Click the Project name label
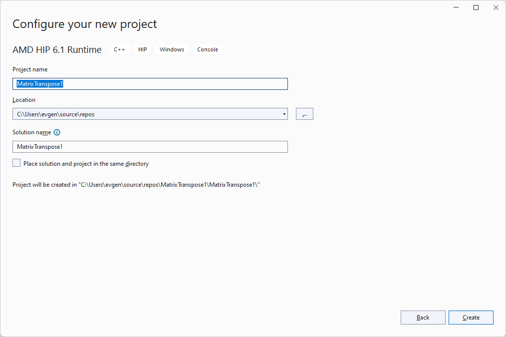506x337 pixels. point(30,69)
